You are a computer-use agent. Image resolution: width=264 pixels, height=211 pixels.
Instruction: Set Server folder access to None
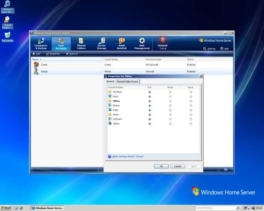click(x=191, y=115)
